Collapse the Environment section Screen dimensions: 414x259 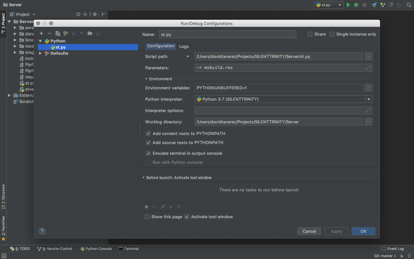(147, 79)
